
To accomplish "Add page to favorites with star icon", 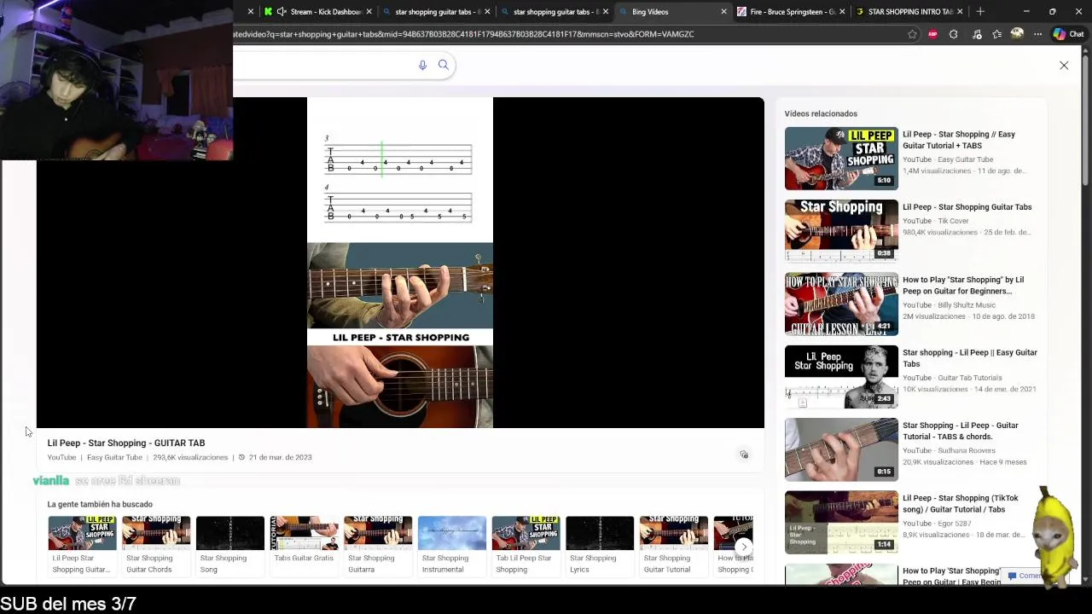I will 912,34.
